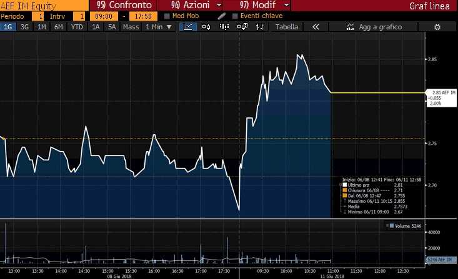Click the Graf linea title

coord(429,6)
